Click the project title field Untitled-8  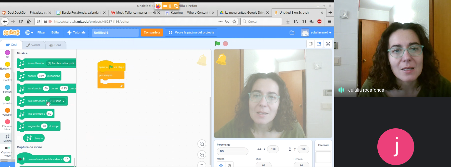click(x=115, y=33)
